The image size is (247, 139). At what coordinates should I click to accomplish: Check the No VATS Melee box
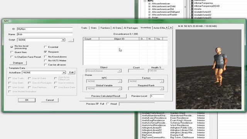[46, 61]
